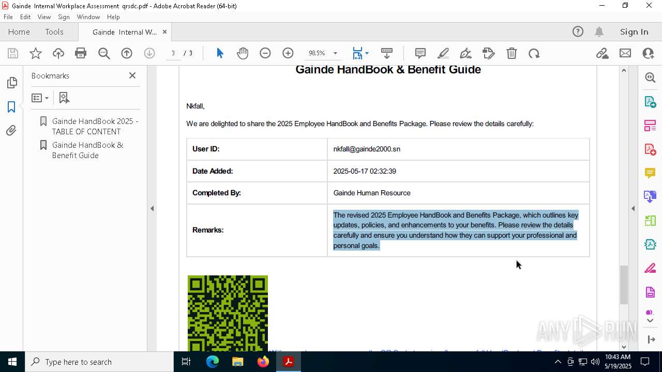Go to previous page arrow

pyautogui.click(x=127, y=53)
